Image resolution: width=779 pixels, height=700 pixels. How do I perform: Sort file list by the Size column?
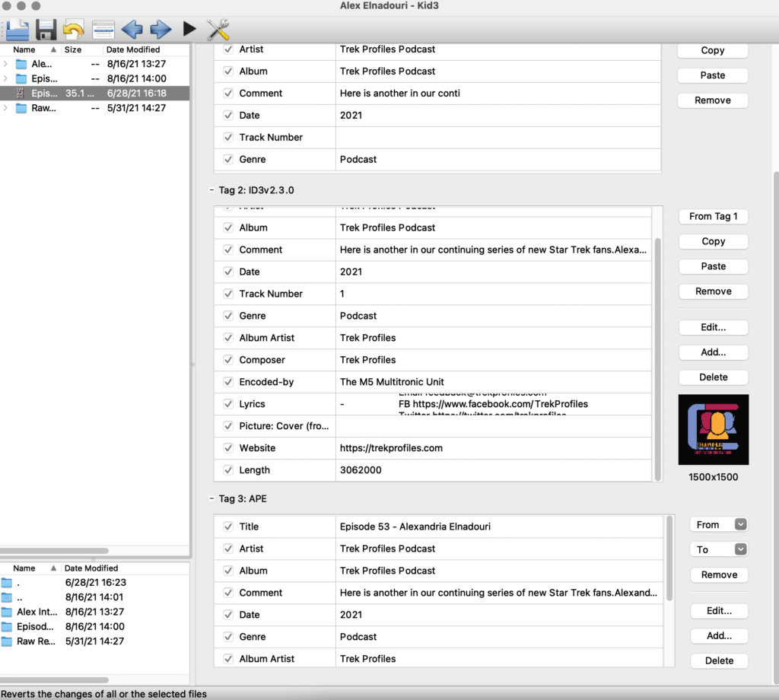tap(81, 49)
